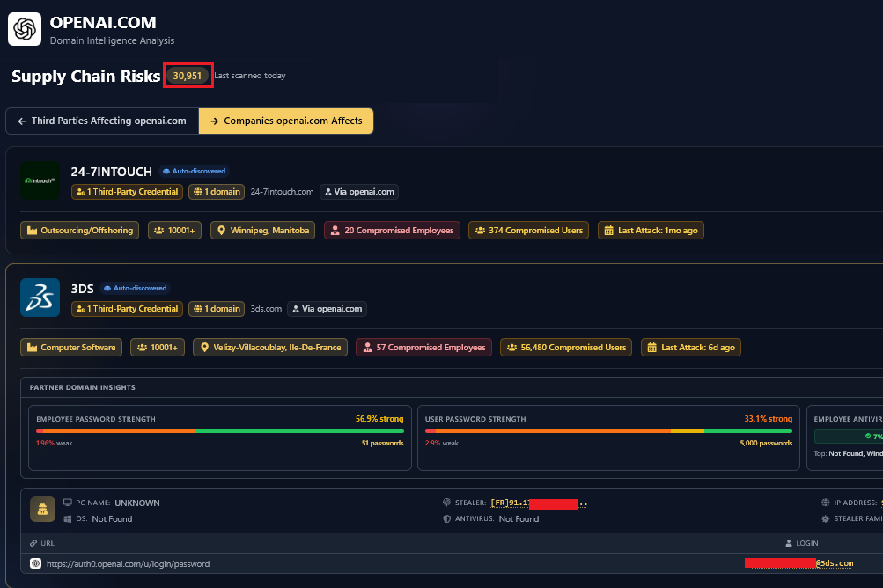This screenshot has width=883, height=588.
Task: Open https://auth0.openai.com/u/login/password URL
Action: pyautogui.click(x=128, y=563)
